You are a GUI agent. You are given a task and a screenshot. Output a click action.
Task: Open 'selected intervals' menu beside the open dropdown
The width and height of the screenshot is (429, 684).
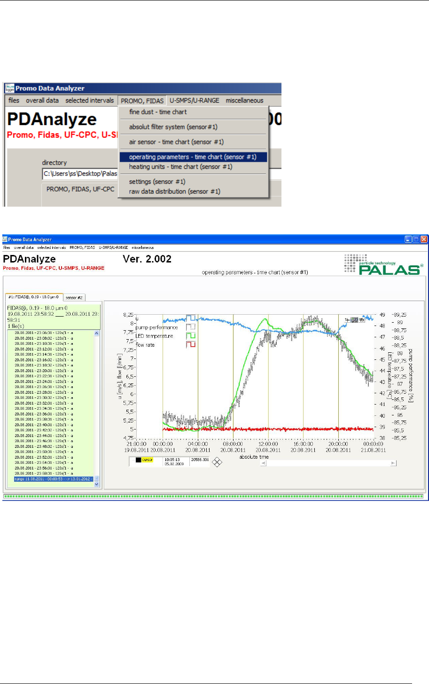coord(89,100)
